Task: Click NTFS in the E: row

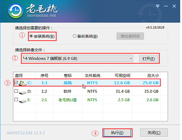Action: [x=92, y=100]
